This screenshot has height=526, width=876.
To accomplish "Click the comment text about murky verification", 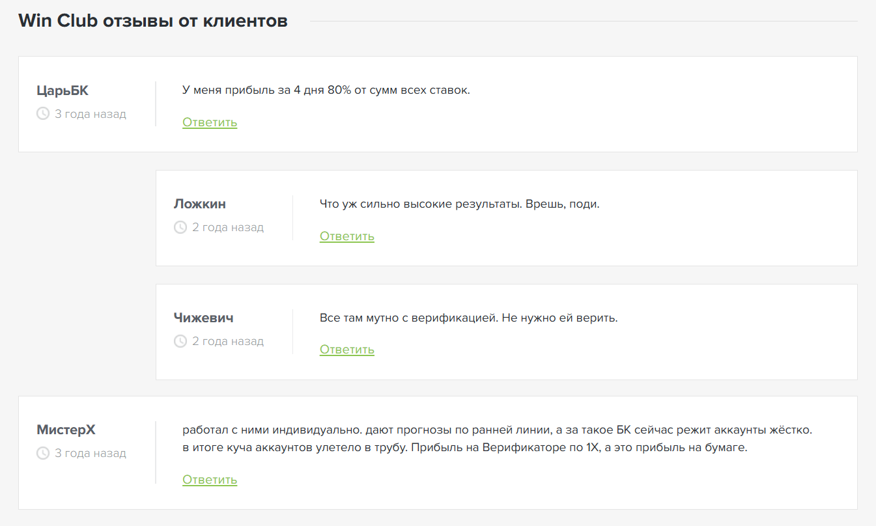I will pyautogui.click(x=468, y=318).
